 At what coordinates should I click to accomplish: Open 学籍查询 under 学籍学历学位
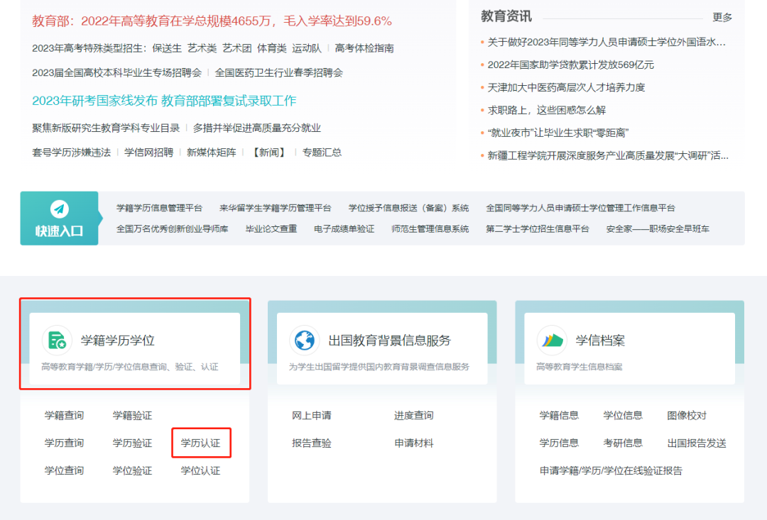point(63,416)
